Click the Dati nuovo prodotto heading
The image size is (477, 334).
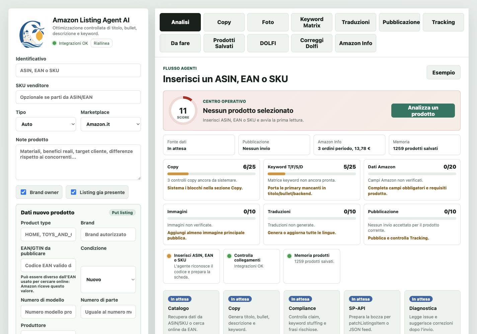pos(48,212)
